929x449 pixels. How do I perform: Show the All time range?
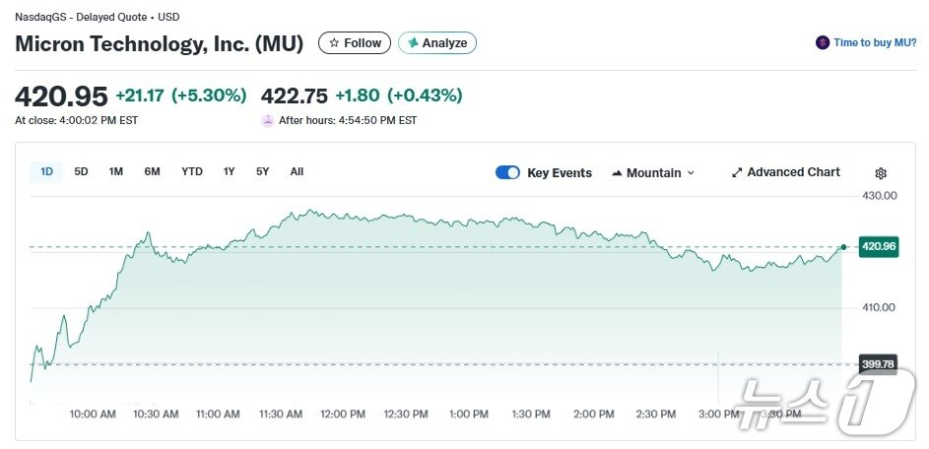tap(297, 172)
